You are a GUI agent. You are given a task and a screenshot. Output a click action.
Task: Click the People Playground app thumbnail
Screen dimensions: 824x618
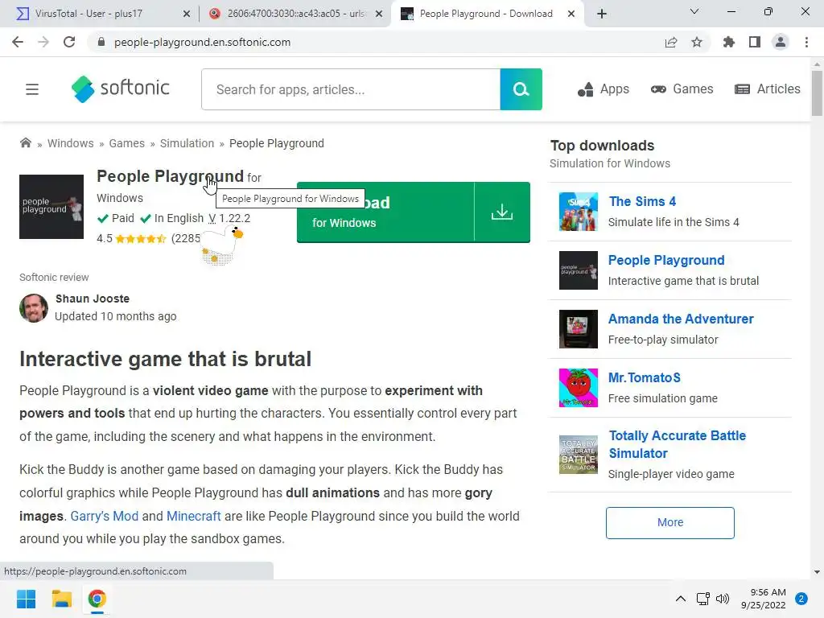click(x=51, y=207)
